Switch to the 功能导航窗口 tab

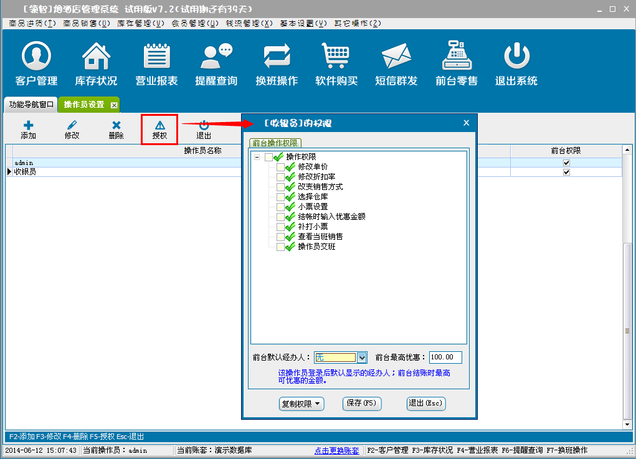tap(31, 105)
